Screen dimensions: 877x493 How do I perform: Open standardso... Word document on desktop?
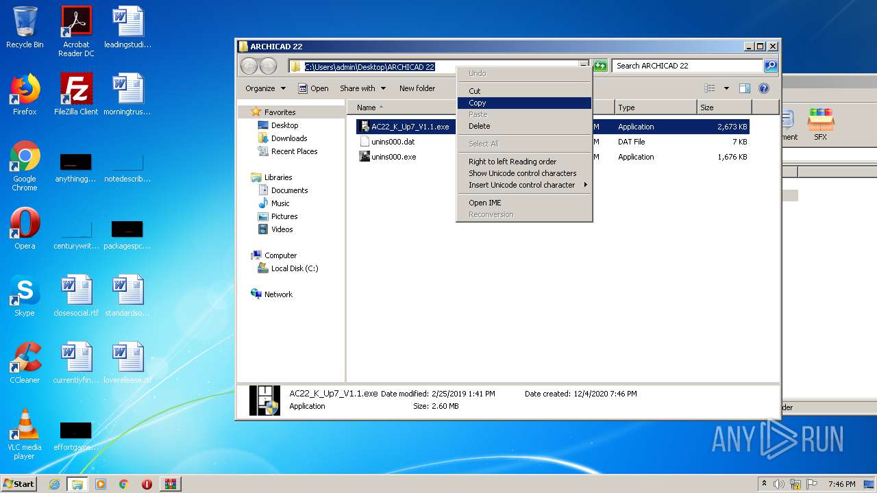[x=127, y=296]
